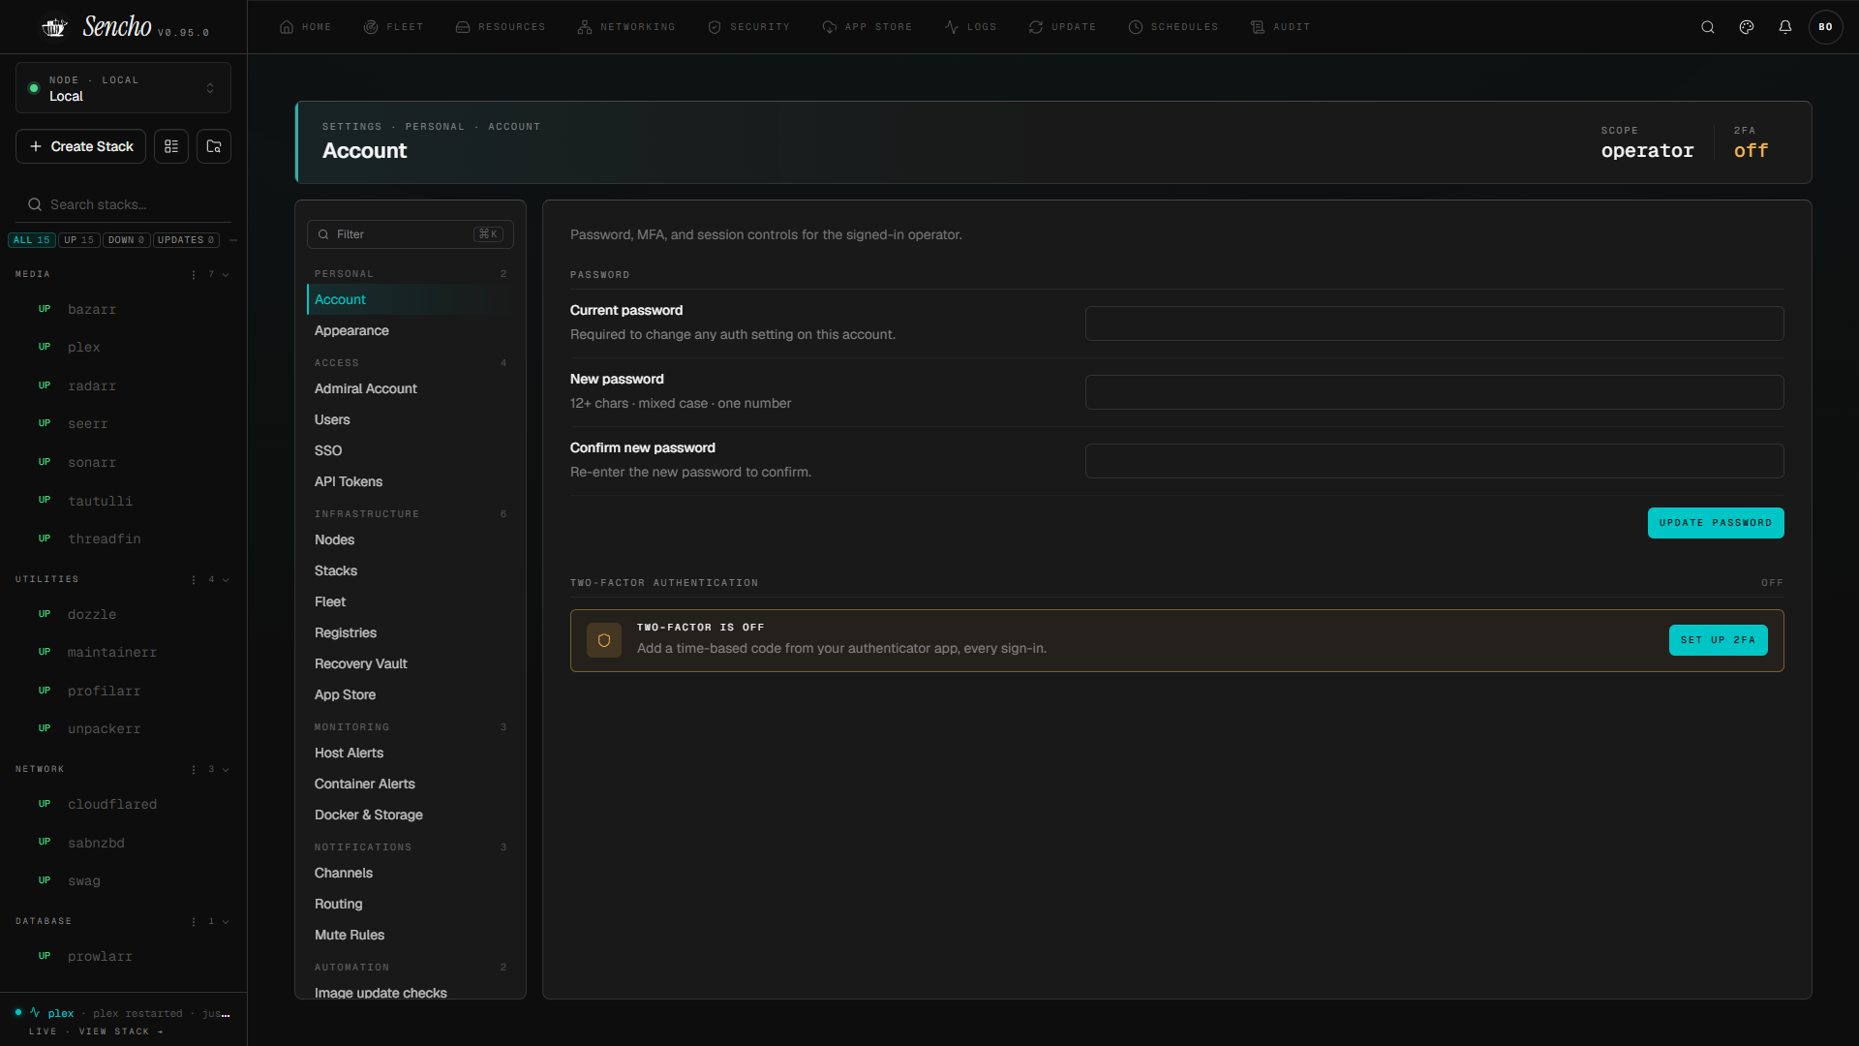Collapse the UTILITIES stack group
The width and height of the screenshot is (1859, 1046).
click(x=226, y=580)
